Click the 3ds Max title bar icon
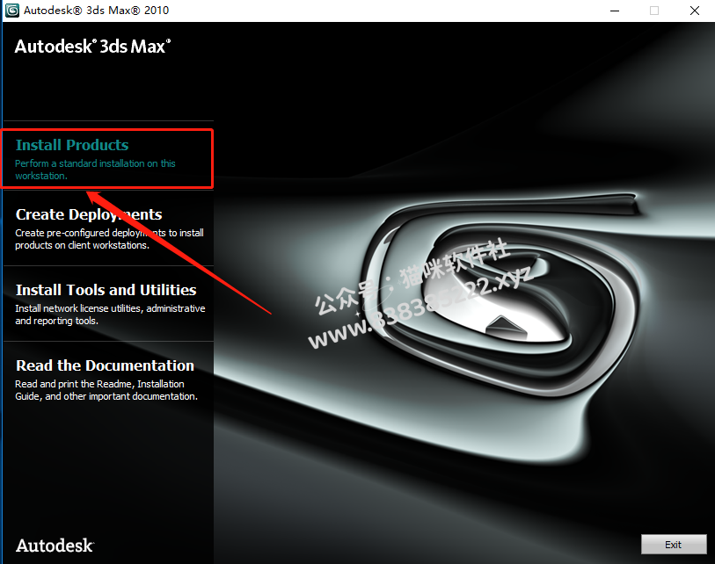715x564 pixels. 11,10
